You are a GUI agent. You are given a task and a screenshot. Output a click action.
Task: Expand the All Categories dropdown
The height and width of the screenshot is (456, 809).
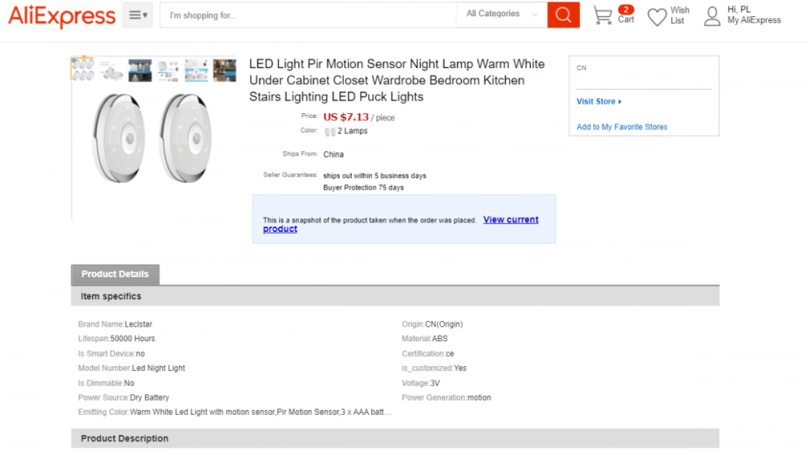502,14
